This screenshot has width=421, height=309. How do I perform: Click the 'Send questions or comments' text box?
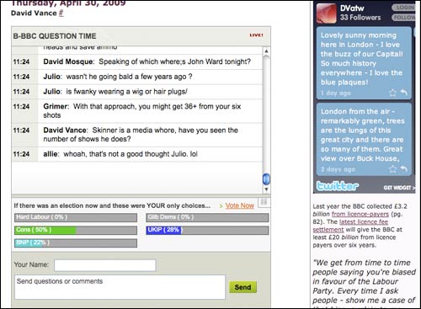click(x=120, y=287)
